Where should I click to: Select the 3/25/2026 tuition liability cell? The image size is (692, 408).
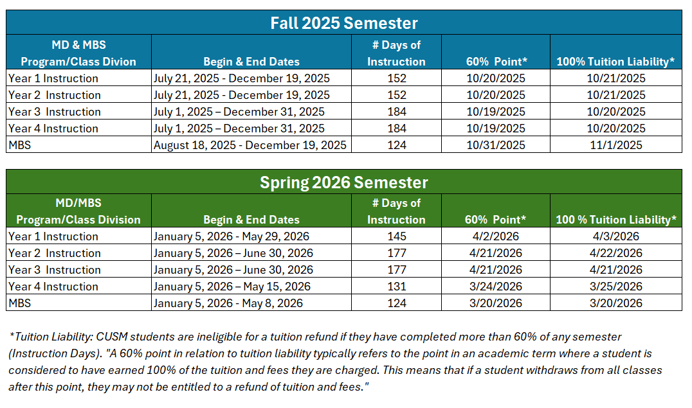(615, 287)
